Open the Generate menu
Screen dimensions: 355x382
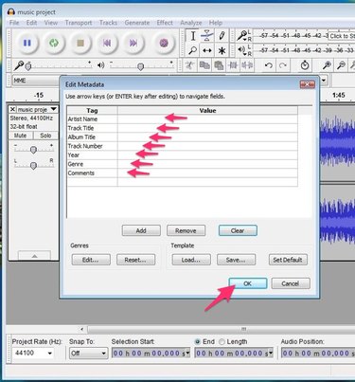tap(137, 23)
